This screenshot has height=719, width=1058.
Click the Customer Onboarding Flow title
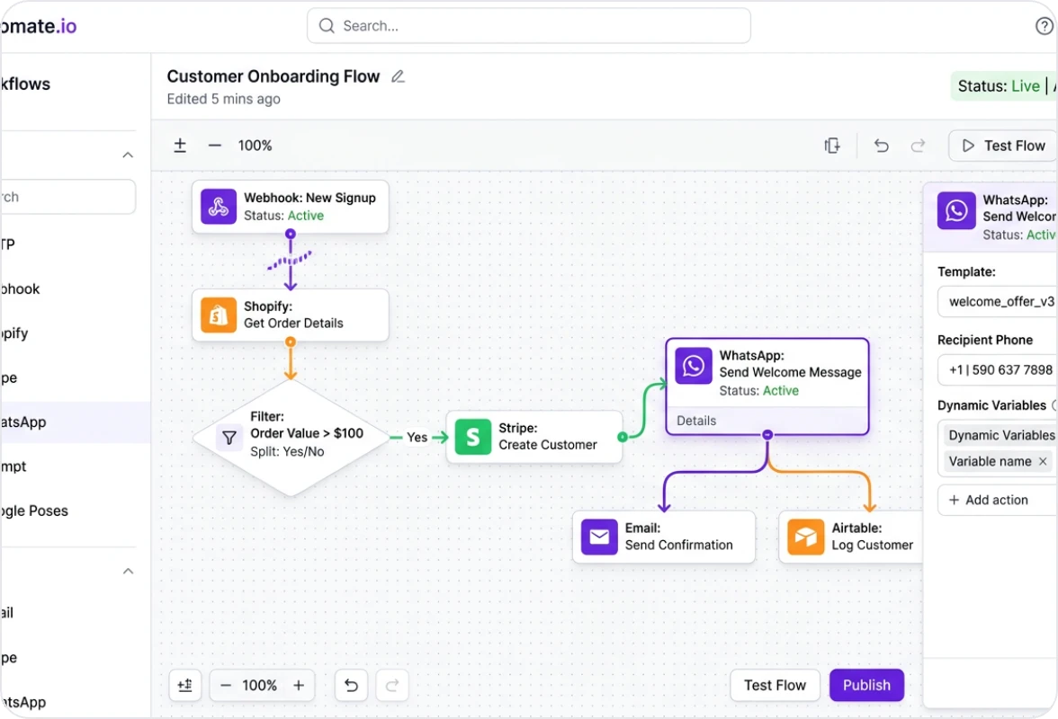pos(273,76)
